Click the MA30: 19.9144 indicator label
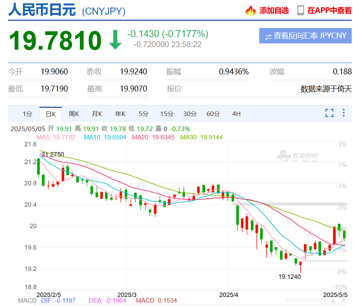This screenshot has height=306, width=353. (x=201, y=137)
